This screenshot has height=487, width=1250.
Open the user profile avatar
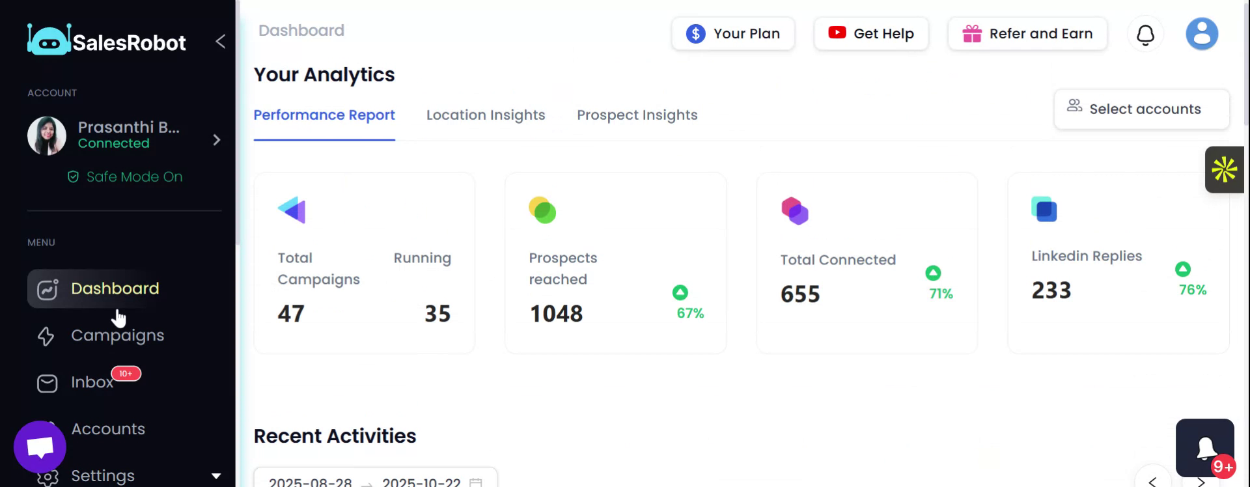point(1201,34)
